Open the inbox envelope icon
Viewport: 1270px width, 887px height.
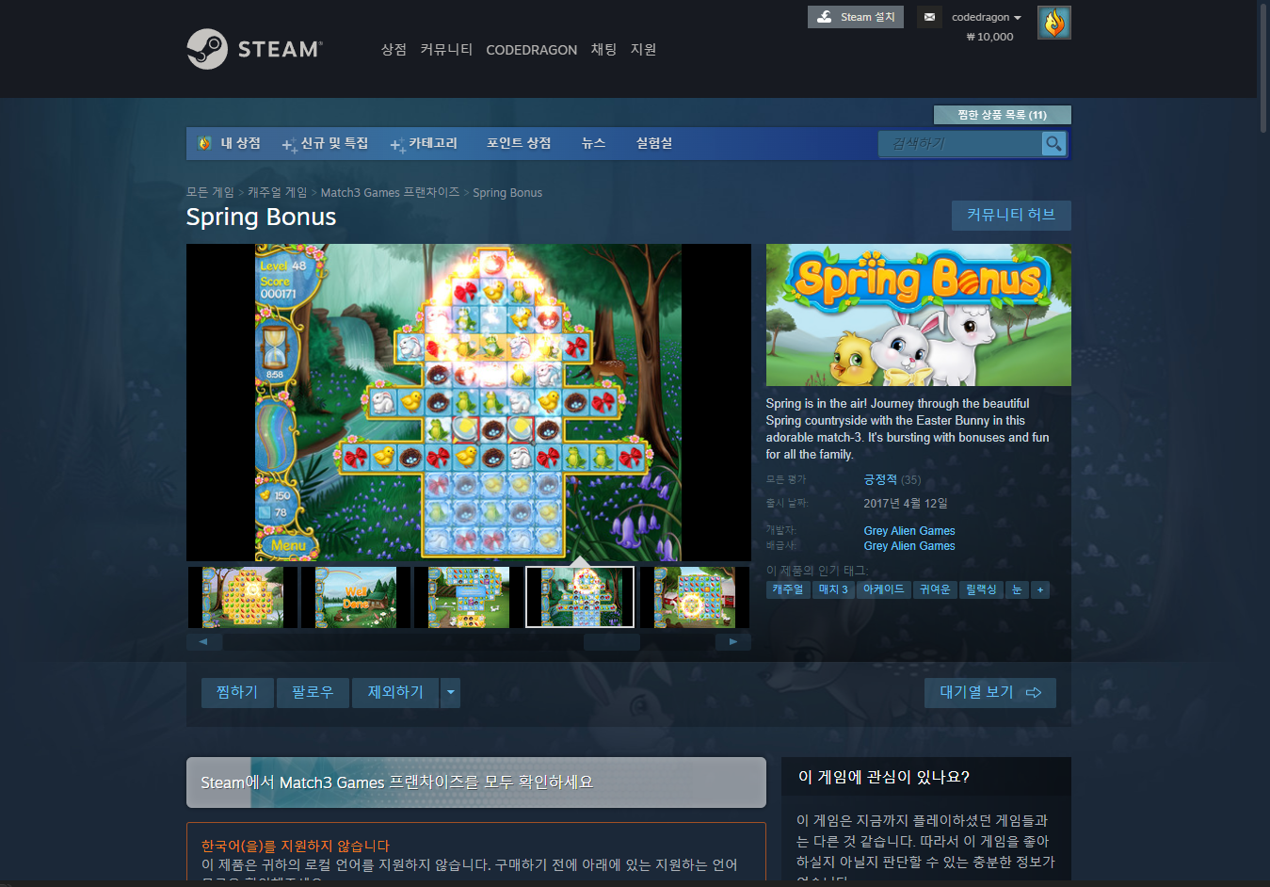coord(929,17)
